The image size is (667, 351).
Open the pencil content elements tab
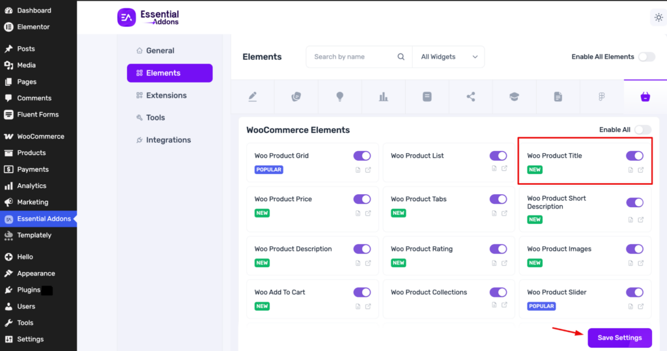[x=253, y=96]
